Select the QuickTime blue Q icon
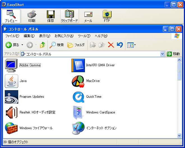 tap(78, 97)
